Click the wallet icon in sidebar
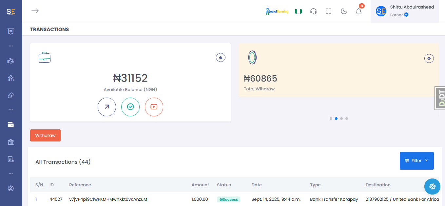The image size is (445, 206). click(x=10, y=124)
